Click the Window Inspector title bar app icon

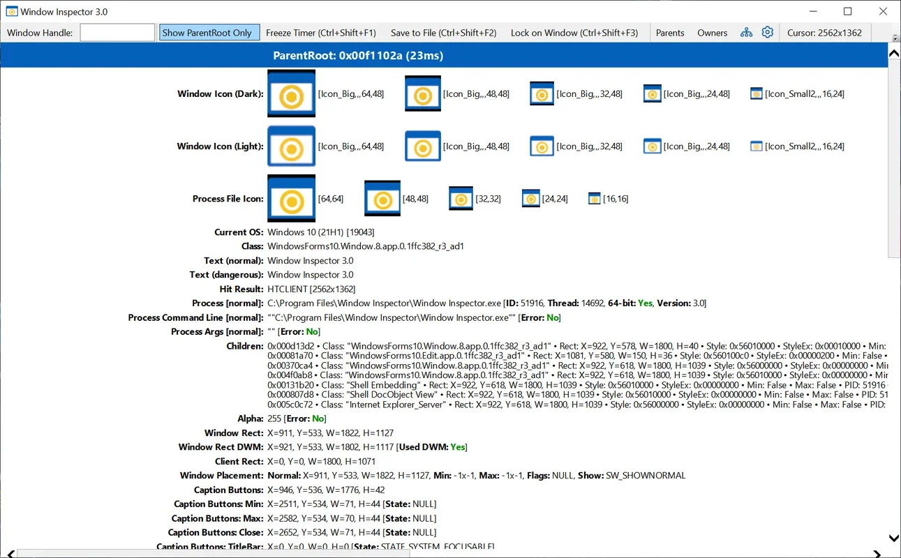click(x=12, y=11)
